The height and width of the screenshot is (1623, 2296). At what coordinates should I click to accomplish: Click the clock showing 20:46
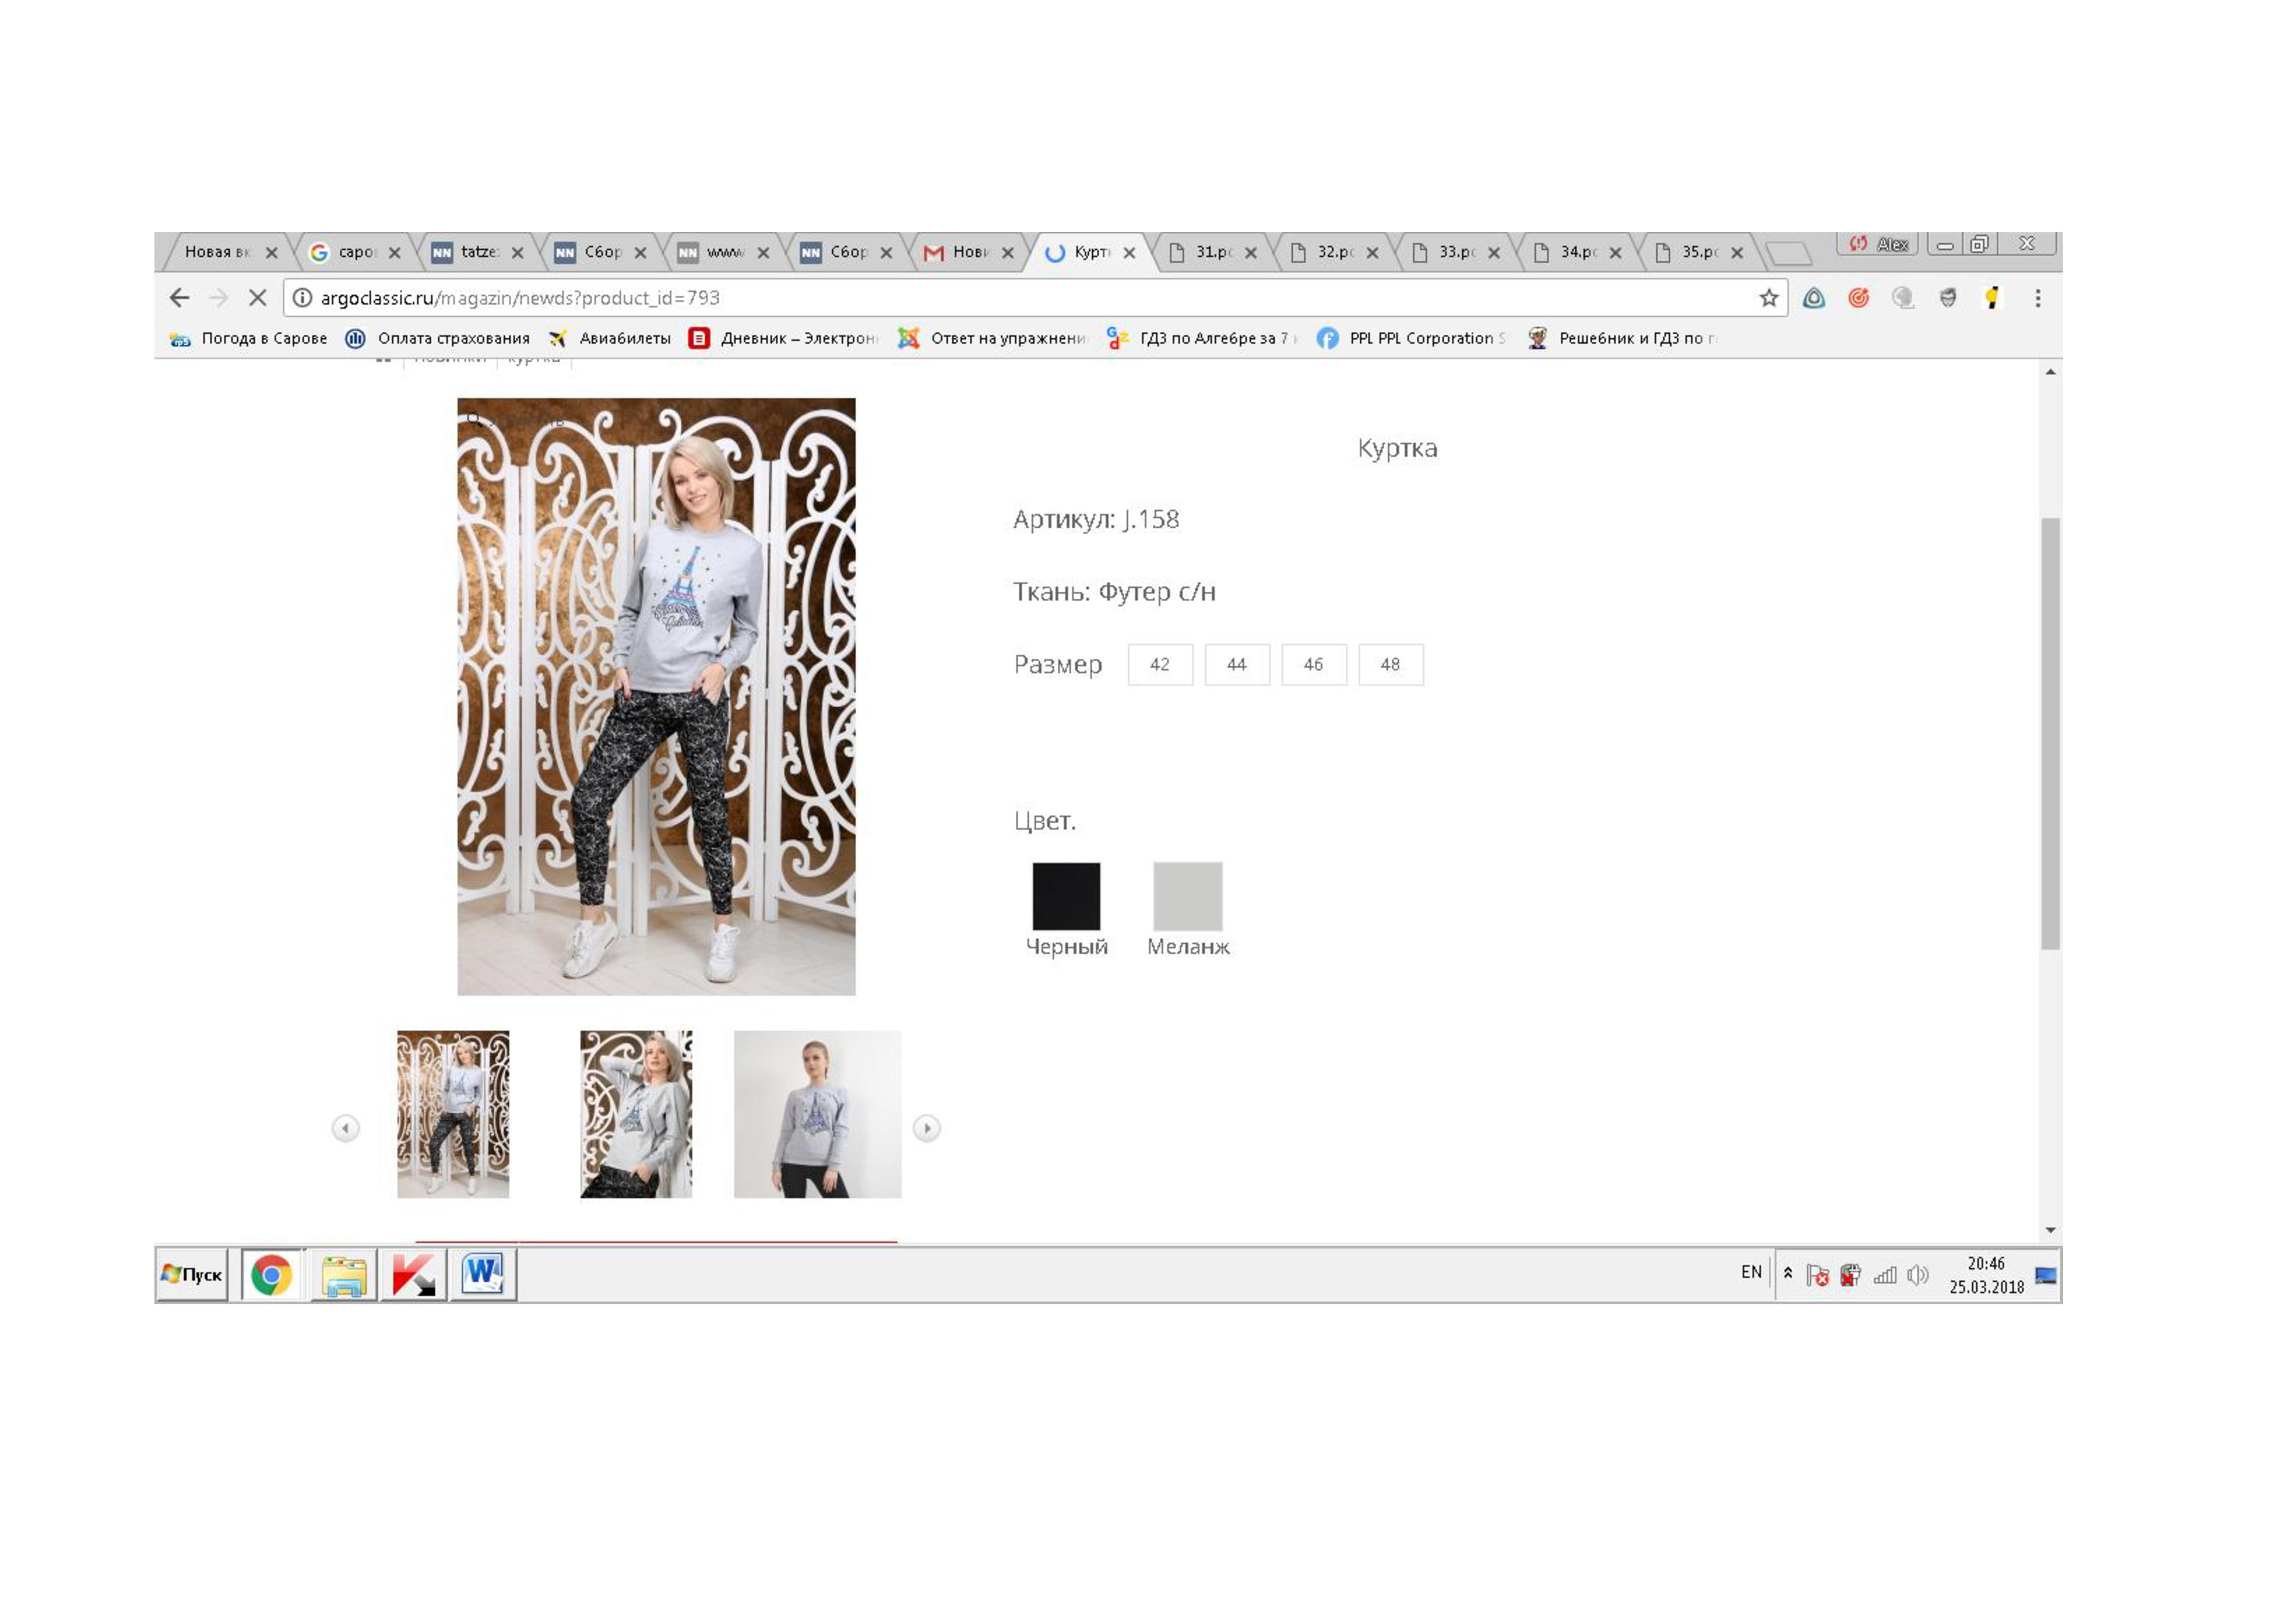pos(1986,1264)
